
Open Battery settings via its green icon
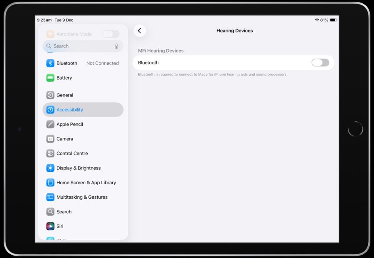point(50,78)
